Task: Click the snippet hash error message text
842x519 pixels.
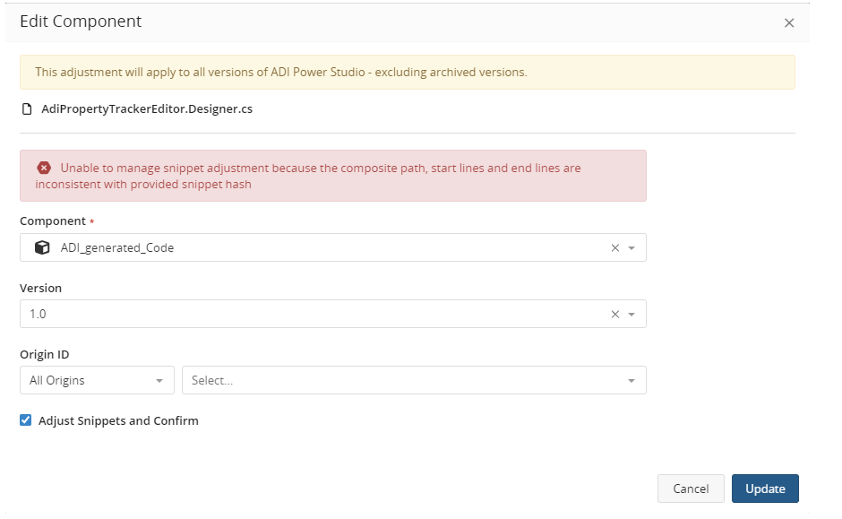Action: pyautogui.click(x=308, y=177)
